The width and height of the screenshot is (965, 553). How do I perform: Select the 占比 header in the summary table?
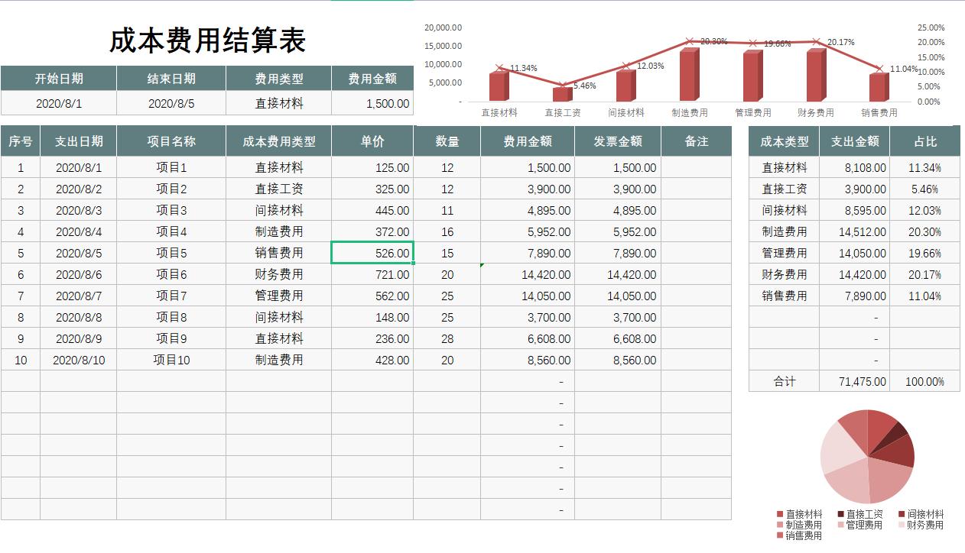[x=924, y=141]
